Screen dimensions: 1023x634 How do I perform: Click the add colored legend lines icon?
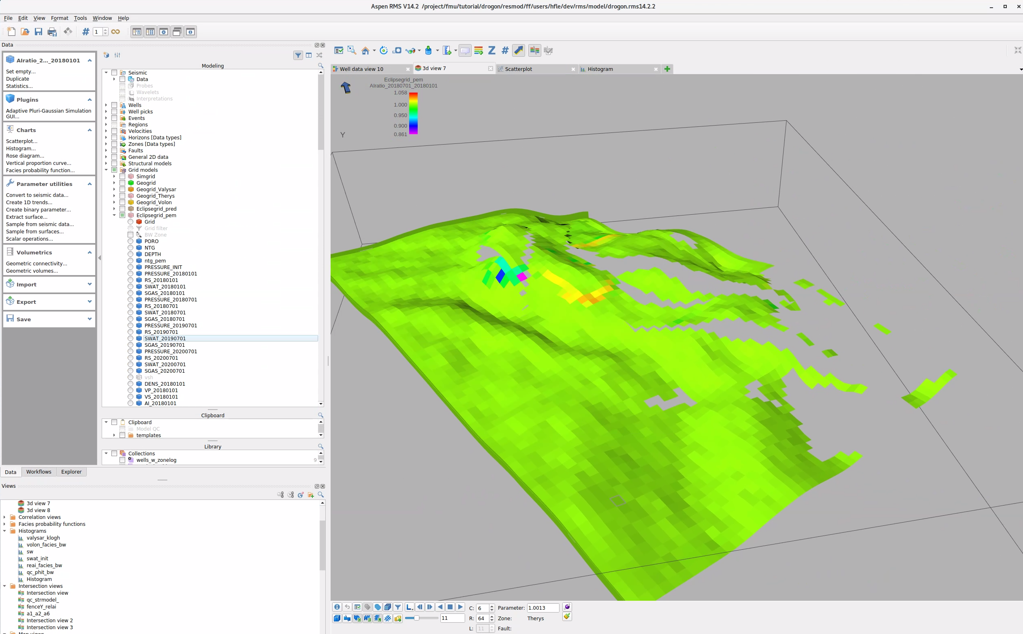coord(478,50)
